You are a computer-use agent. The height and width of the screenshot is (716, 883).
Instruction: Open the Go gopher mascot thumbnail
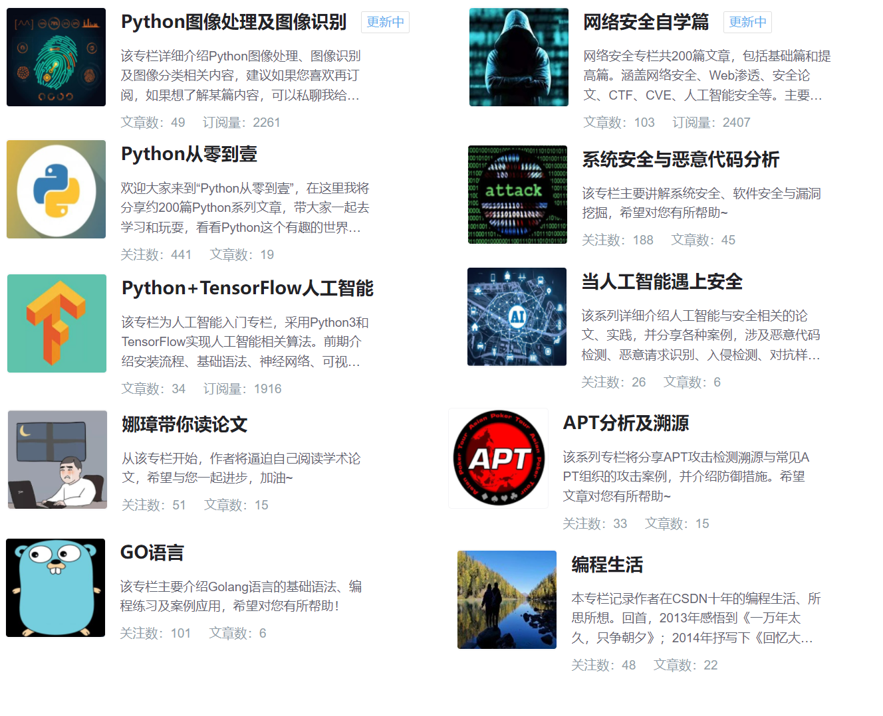coord(56,587)
